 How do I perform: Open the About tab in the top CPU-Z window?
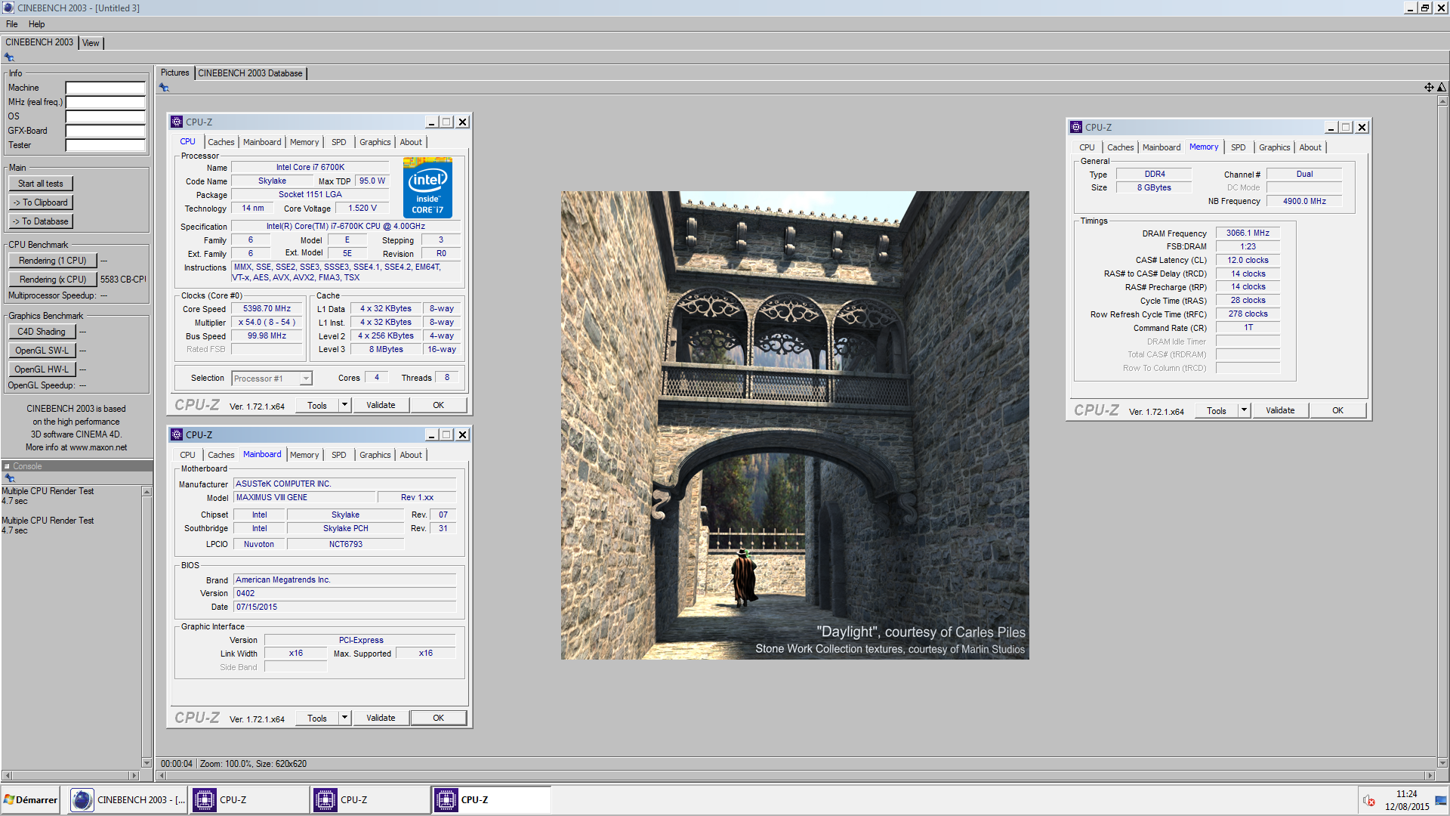click(411, 142)
